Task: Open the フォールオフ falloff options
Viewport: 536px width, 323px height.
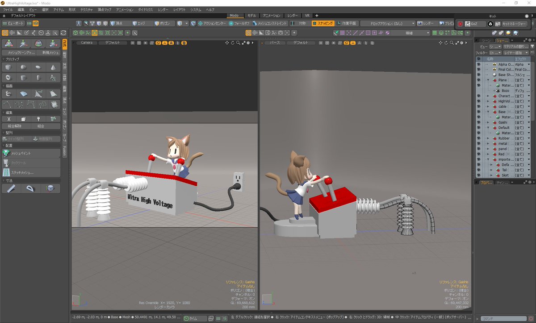Action: click(x=239, y=23)
